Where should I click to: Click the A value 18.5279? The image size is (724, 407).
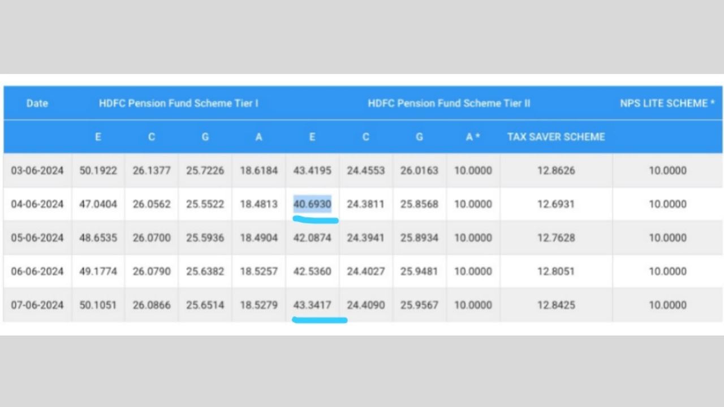tap(258, 305)
